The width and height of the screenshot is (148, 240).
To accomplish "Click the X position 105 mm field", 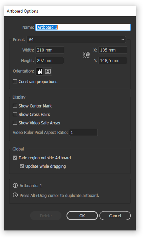I will (x=113, y=50).
